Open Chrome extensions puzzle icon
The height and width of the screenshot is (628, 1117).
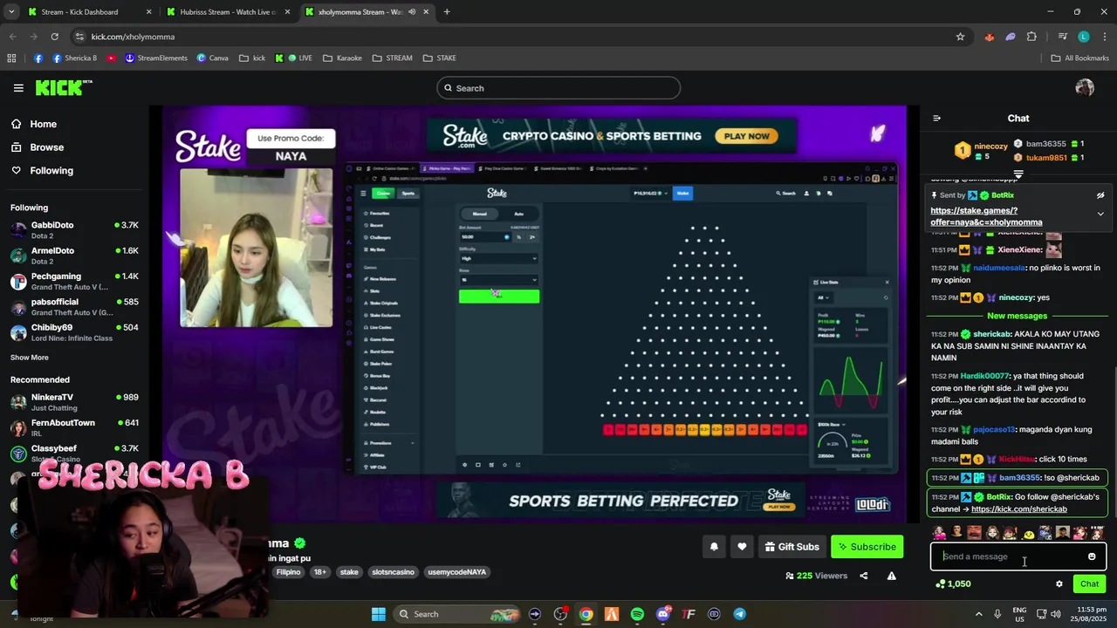pyautogui.click(x=1031, y=37)
